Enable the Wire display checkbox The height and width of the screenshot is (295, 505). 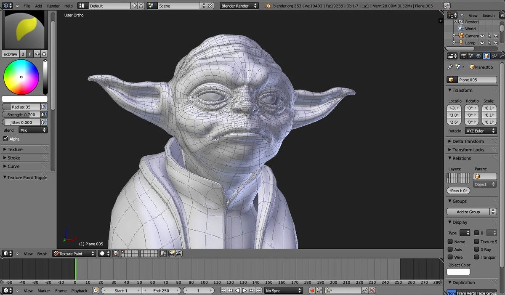coord(450,257)
